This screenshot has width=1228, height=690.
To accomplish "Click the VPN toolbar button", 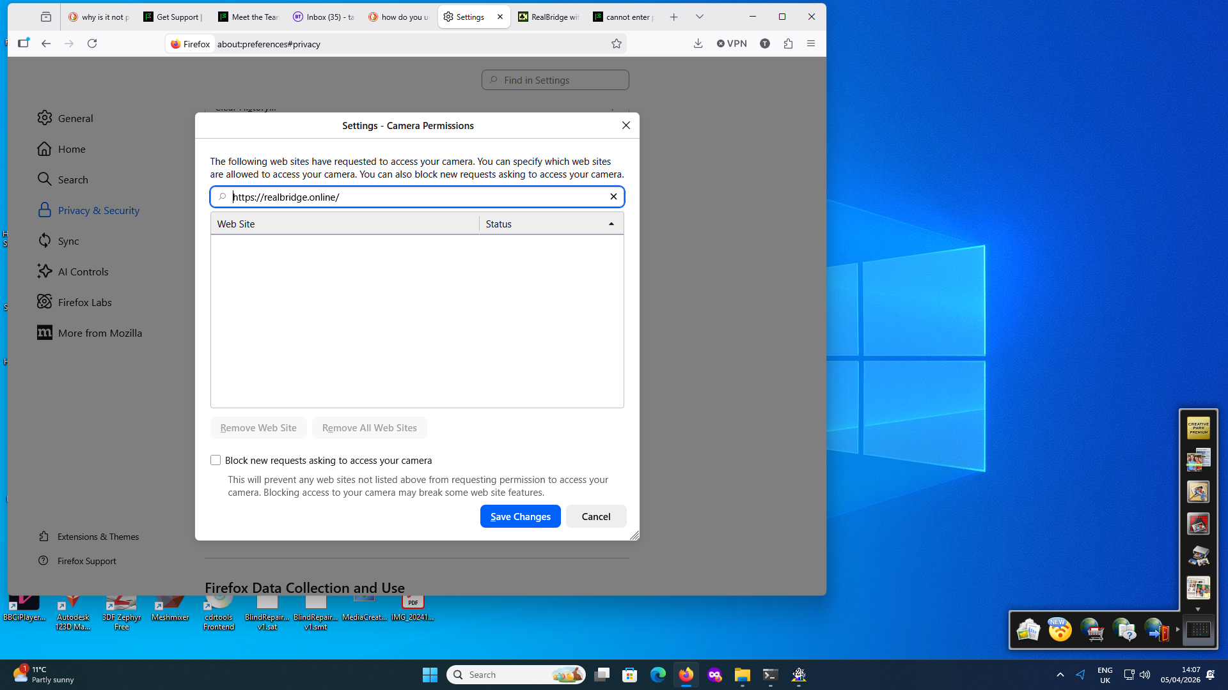I will (732, 43).
